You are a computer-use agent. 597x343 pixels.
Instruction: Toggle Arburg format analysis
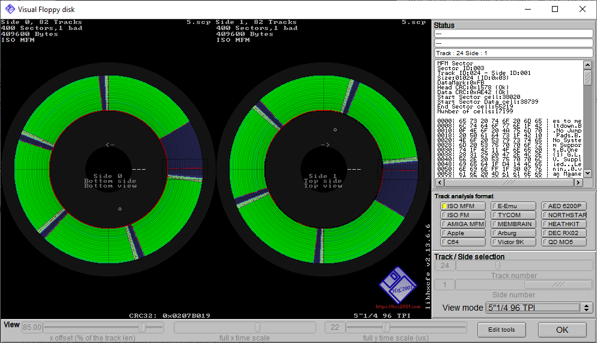pos(513,233)
